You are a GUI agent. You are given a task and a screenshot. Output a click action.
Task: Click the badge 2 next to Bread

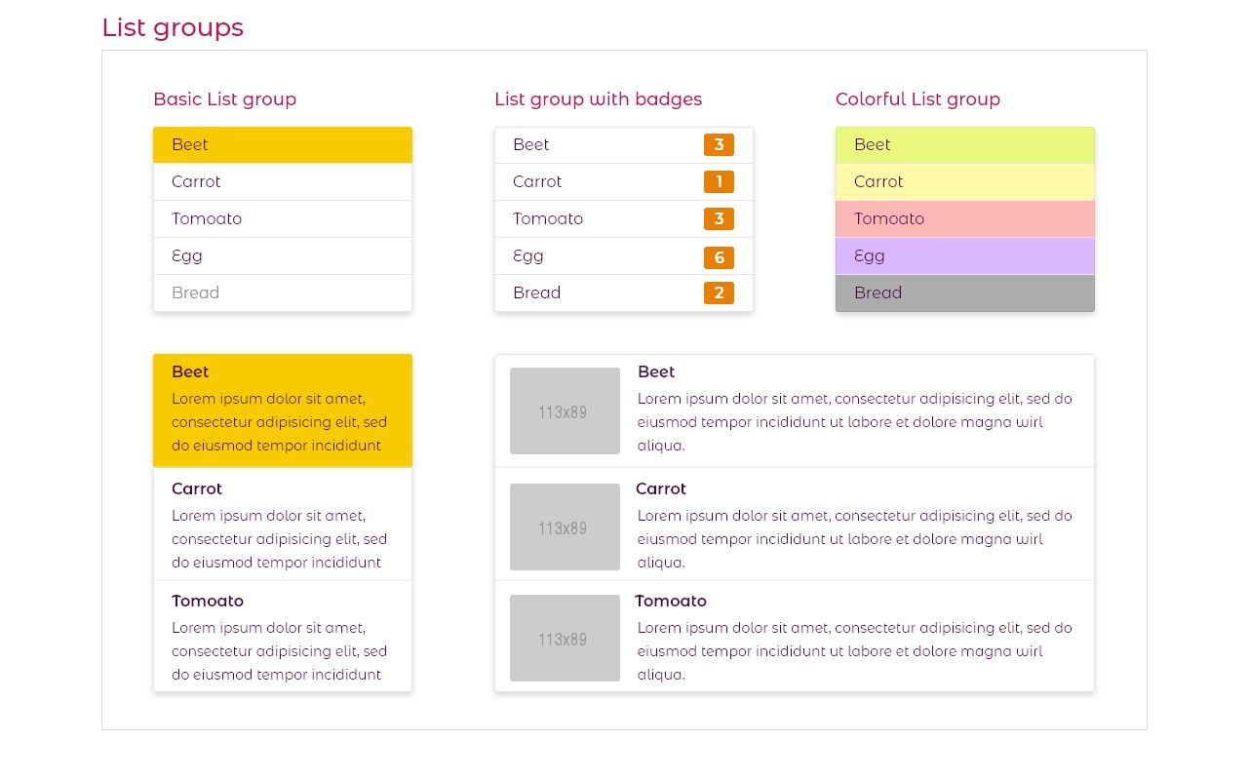pyautogui.click(x=719, y=293)
